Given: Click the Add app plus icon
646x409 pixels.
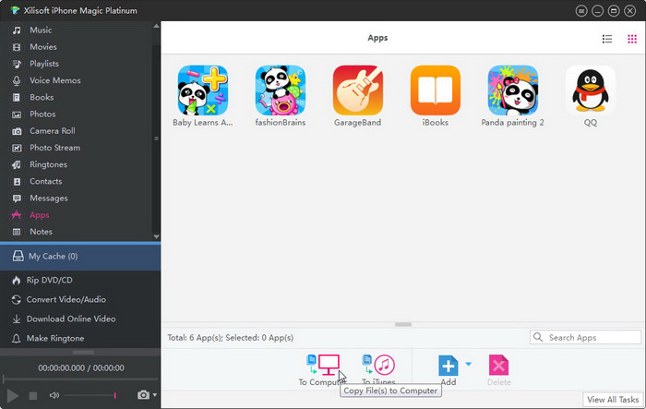Looking at the screenshot, I should (x=449, y=364).
